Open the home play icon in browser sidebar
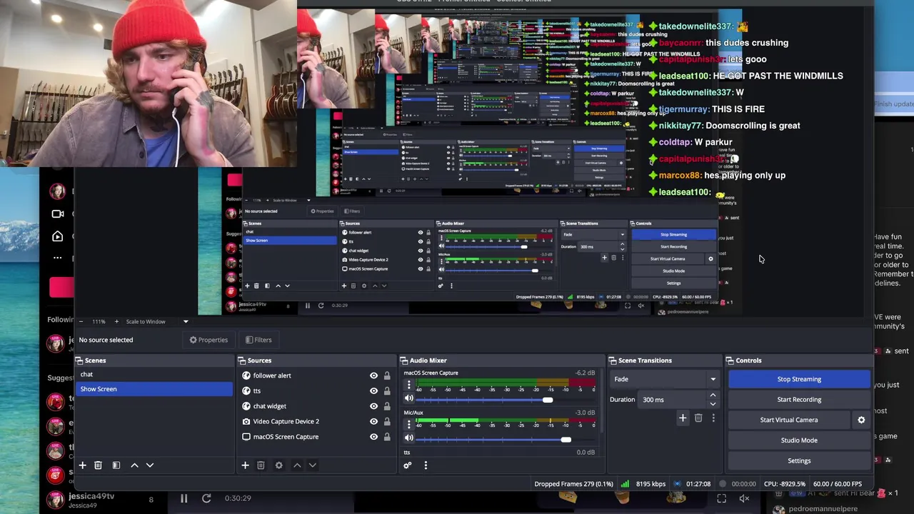The height and width of the screenshot is (514, 914). [x=58, y=236]
